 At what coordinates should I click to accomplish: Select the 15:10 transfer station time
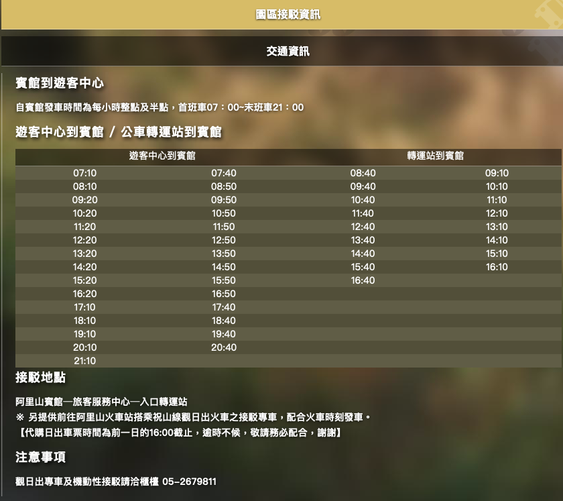pyautogui.click(x=497, y=254)
